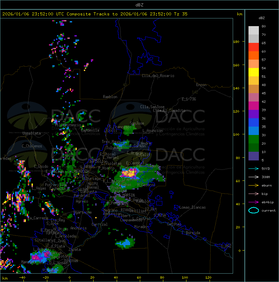Click the 'S_MARTIN' place label
Viewport: 279px width, 282px height.
pyautogui.click(x=126, y=195)
